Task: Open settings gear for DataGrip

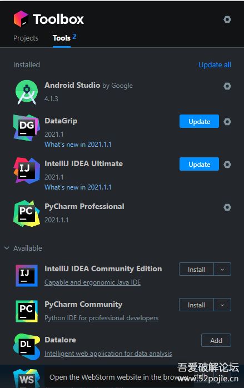Action: tap(227, 122)
